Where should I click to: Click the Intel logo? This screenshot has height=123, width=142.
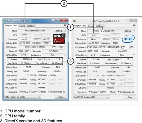(128, 39)
